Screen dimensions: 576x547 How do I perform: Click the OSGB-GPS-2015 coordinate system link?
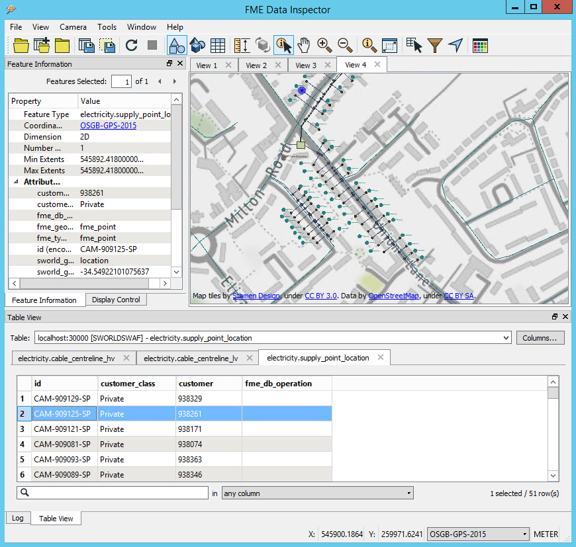(108, 126)
